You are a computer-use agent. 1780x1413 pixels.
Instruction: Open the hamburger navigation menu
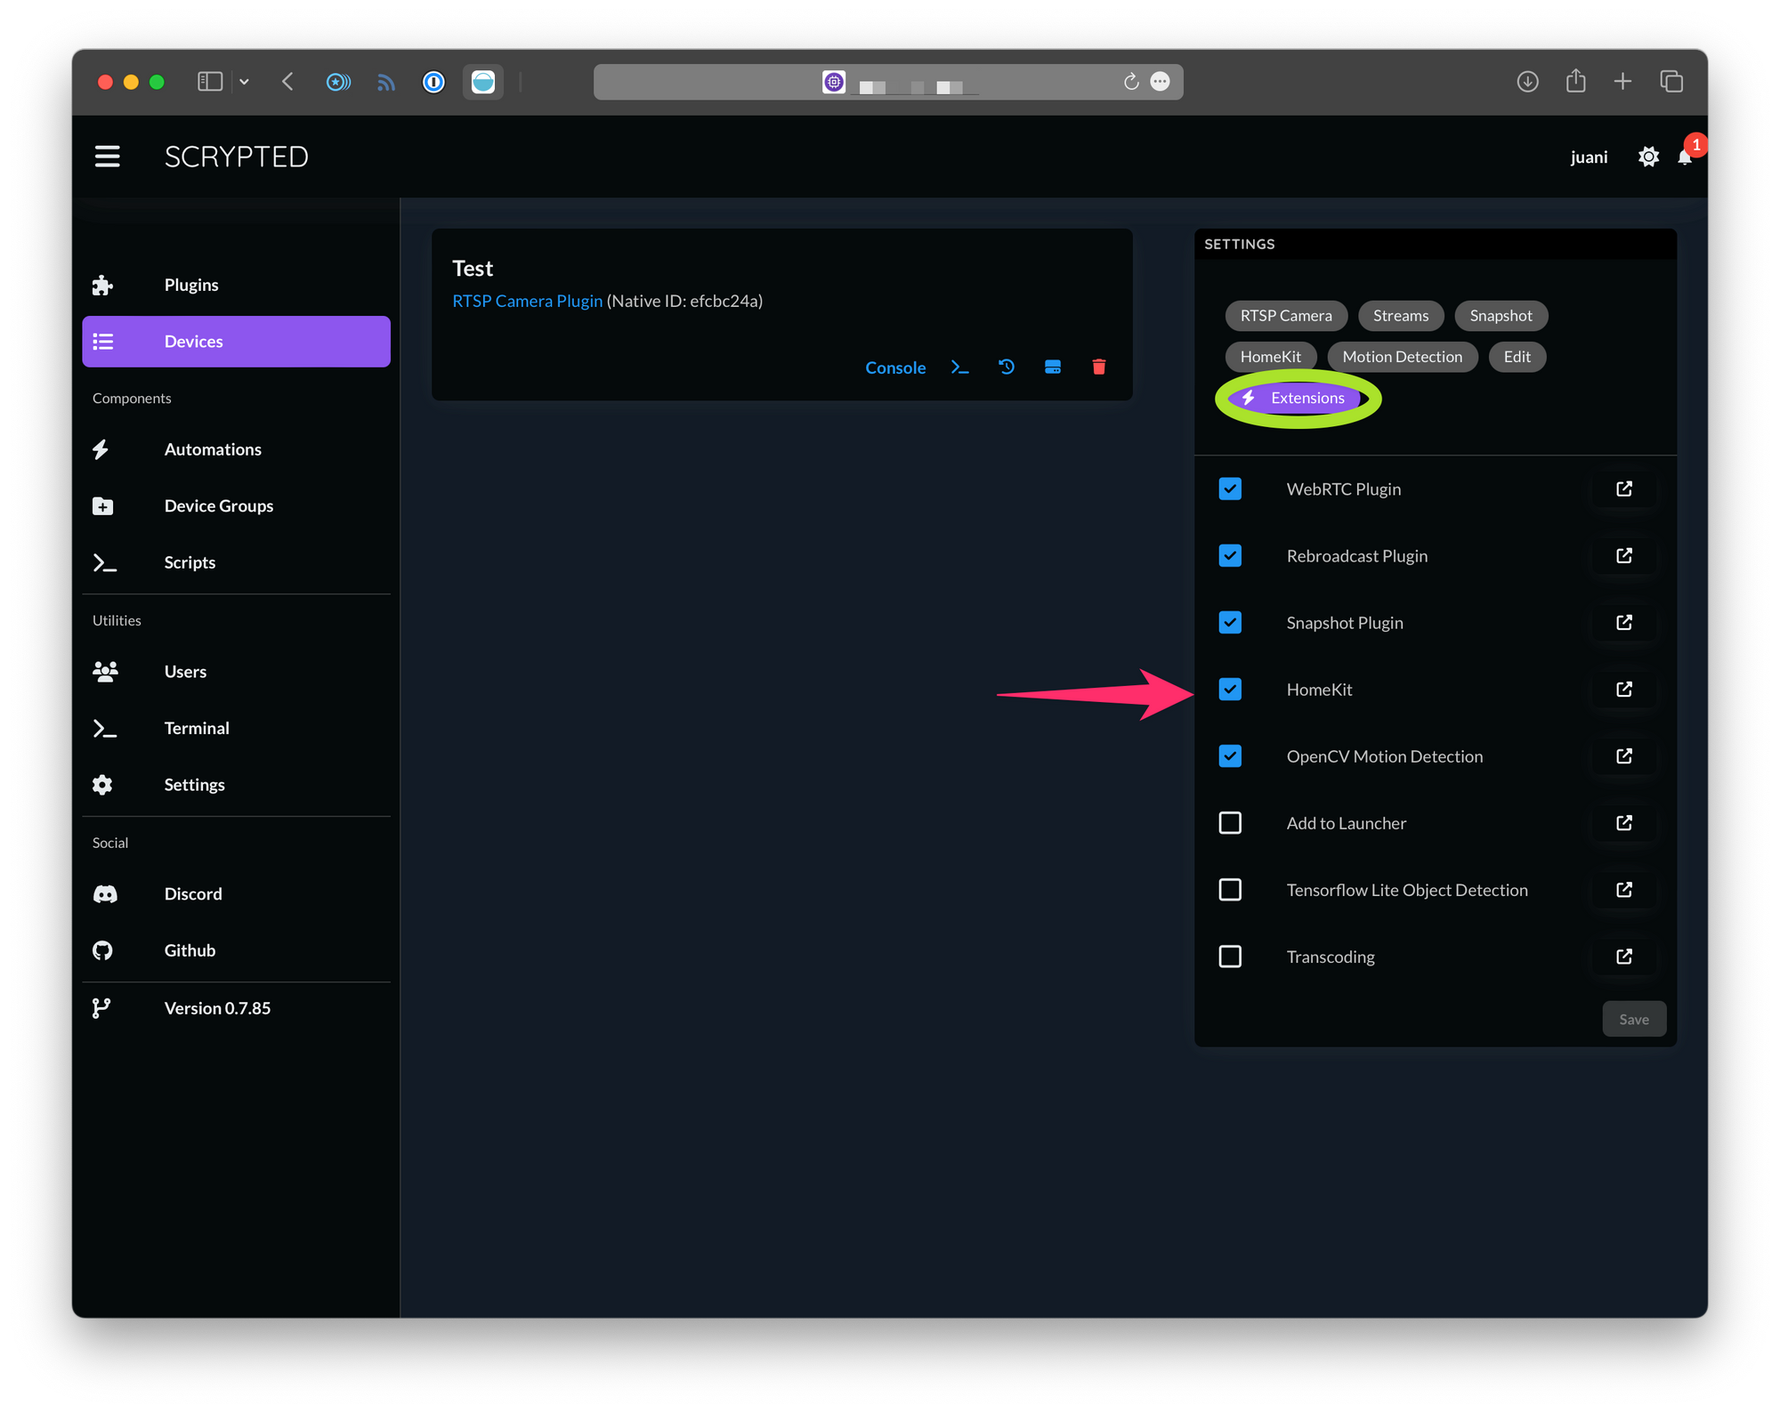(107, 157)
